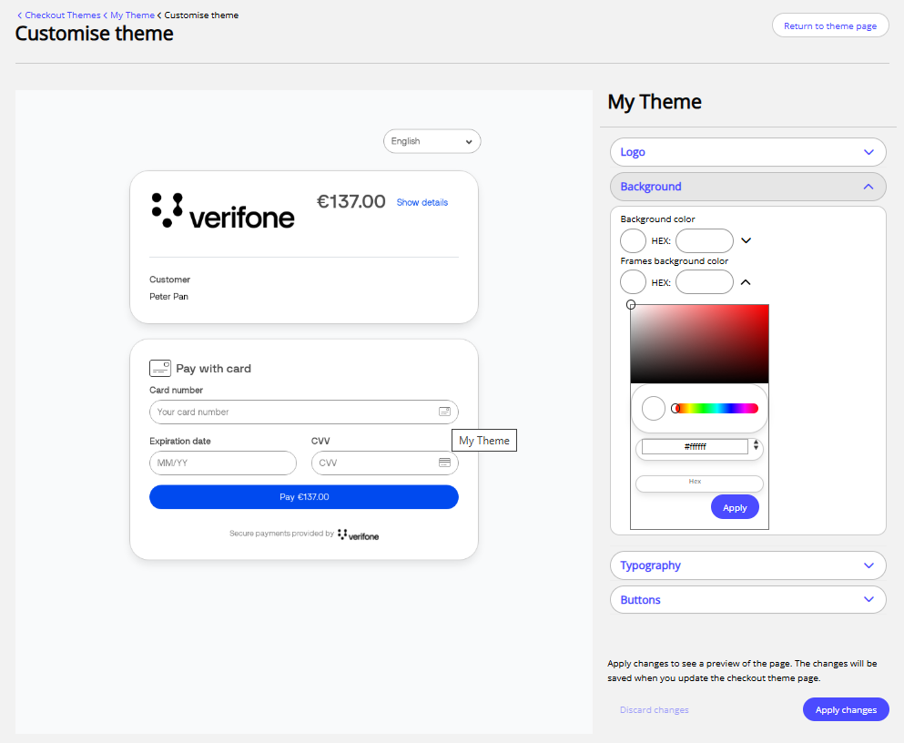Focus the card number input field
The width and height of the screenshot is (904, 743).
pos(304,412)
